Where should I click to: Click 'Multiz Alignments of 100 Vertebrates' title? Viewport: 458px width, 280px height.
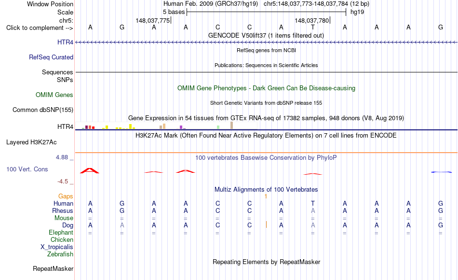coord(266,190)
